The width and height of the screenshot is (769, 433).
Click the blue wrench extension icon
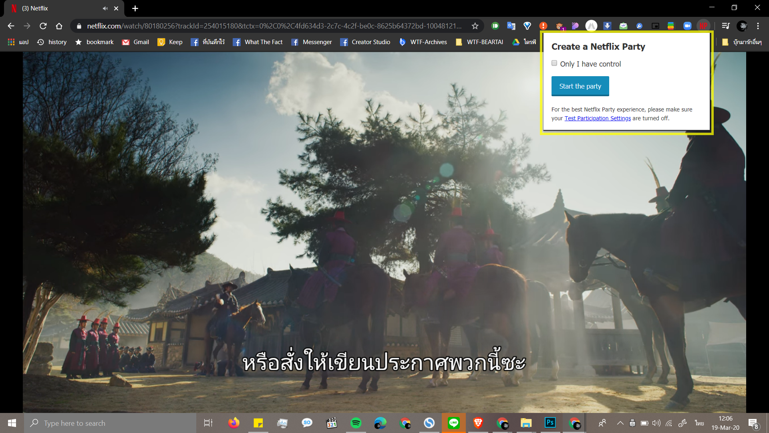click(x=639, y=26)
